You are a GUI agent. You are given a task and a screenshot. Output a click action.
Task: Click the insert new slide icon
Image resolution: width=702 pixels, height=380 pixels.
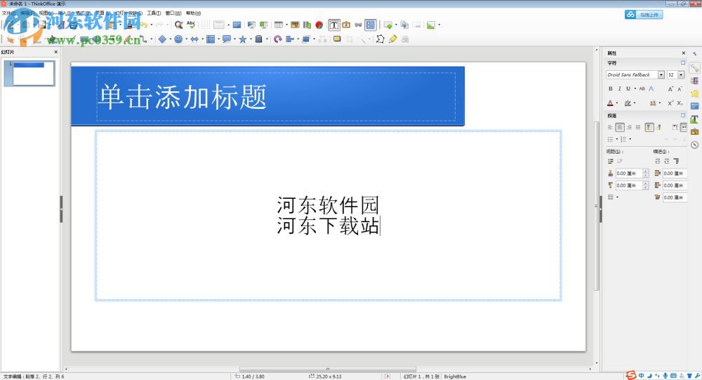click(x=388, y=25)
